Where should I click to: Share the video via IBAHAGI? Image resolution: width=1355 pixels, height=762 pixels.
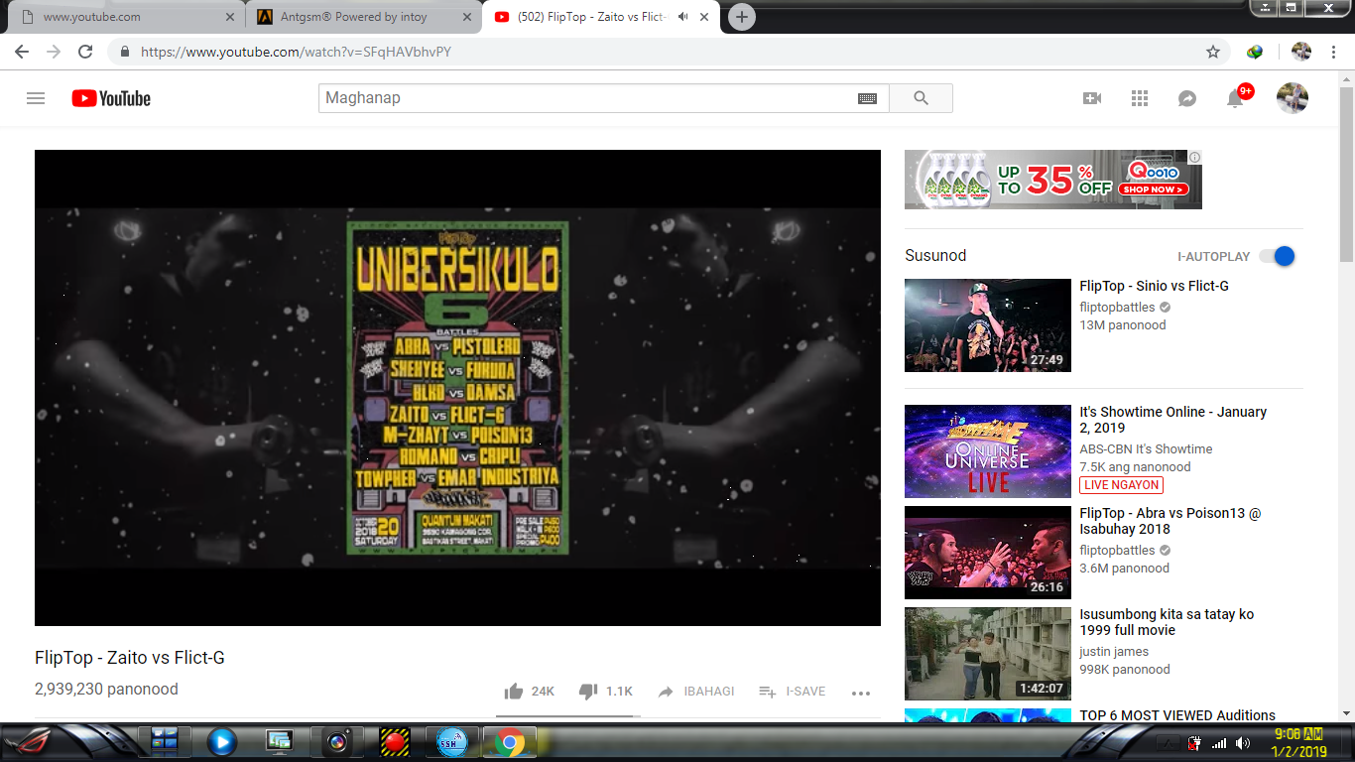pyautogui.click(x=695, y=692)
